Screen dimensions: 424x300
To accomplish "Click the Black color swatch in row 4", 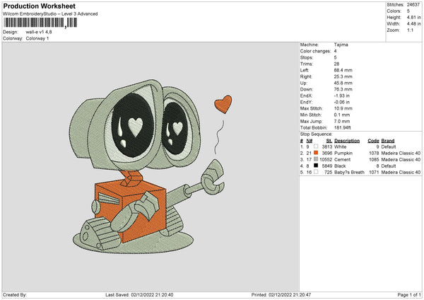I will (x=316, y=166).
